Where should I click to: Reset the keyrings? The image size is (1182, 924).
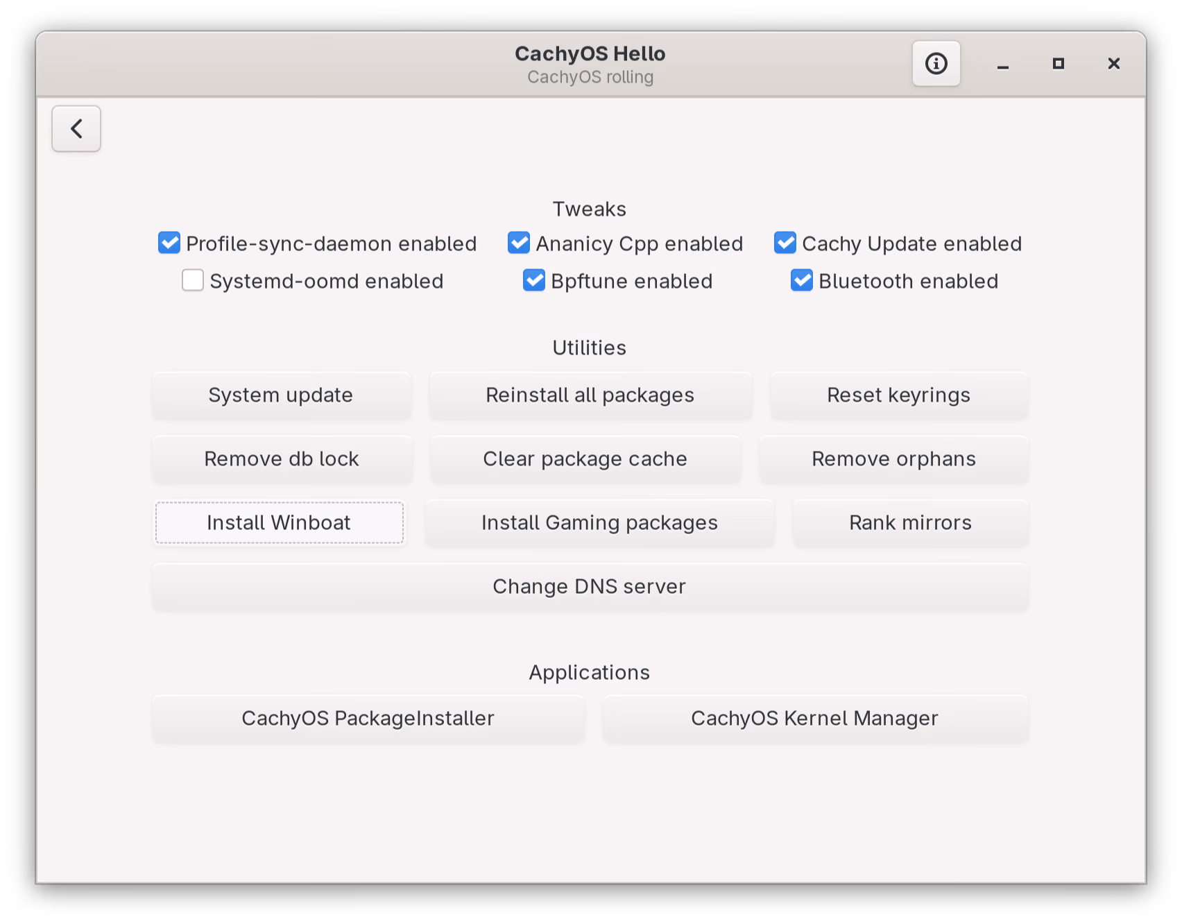coord(898,395)
